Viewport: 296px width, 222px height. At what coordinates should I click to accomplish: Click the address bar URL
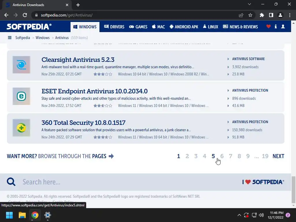67,15
